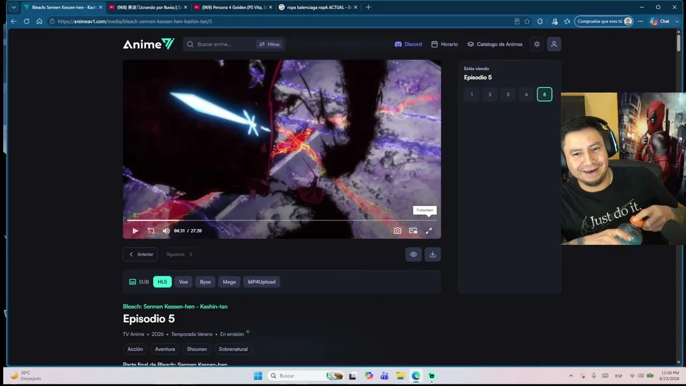Select episode 3 in the episode list
Screen dimensions: 686x386
click(508, 95)
